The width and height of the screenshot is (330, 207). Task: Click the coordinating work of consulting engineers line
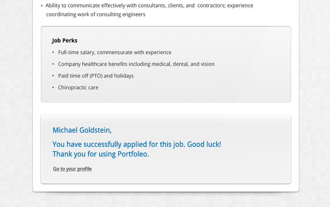96,14
